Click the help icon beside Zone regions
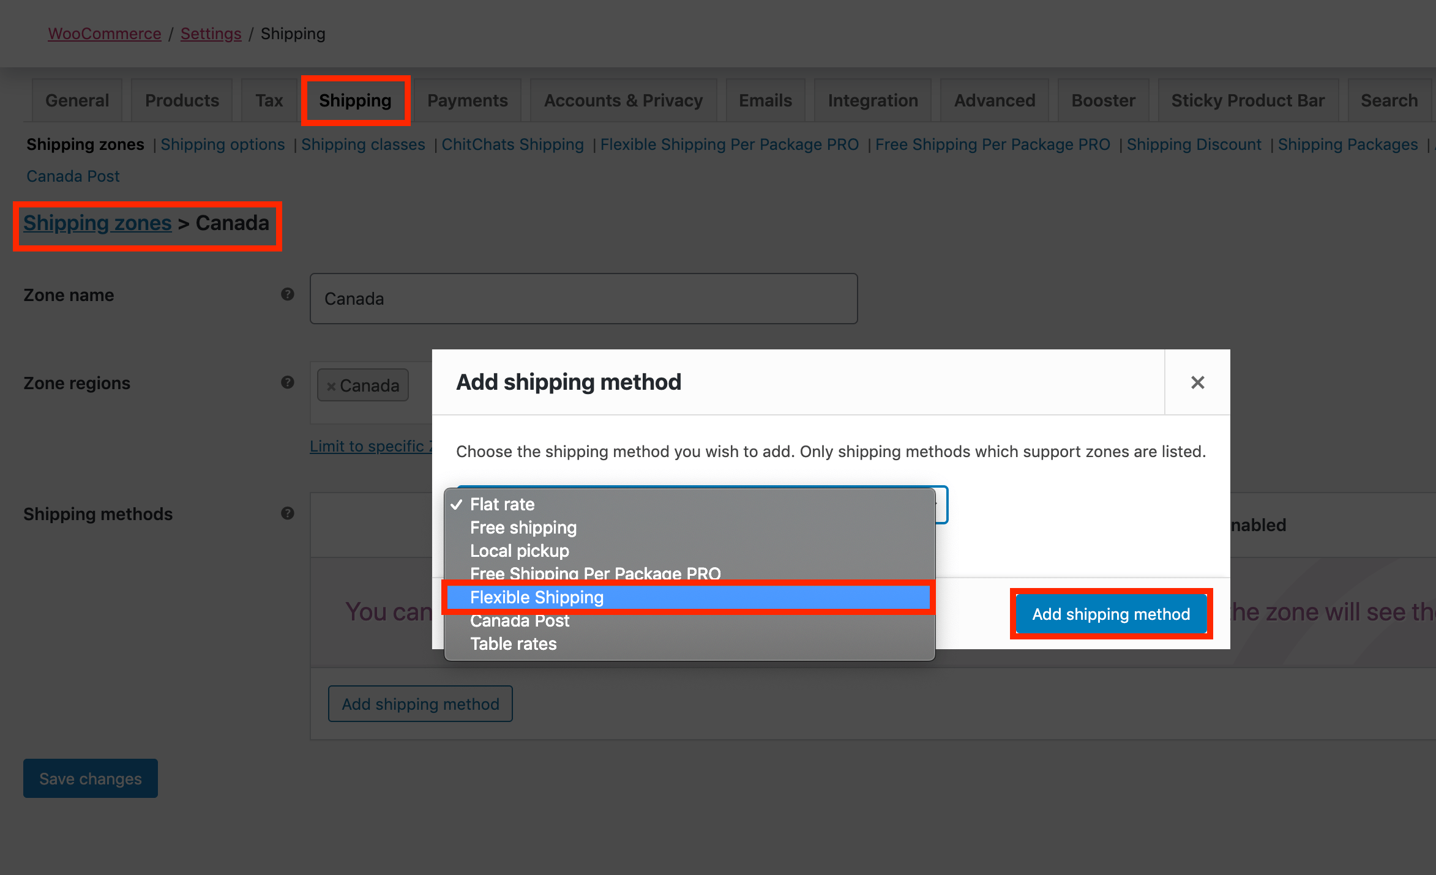1436x875 pixels. point(287,382)
